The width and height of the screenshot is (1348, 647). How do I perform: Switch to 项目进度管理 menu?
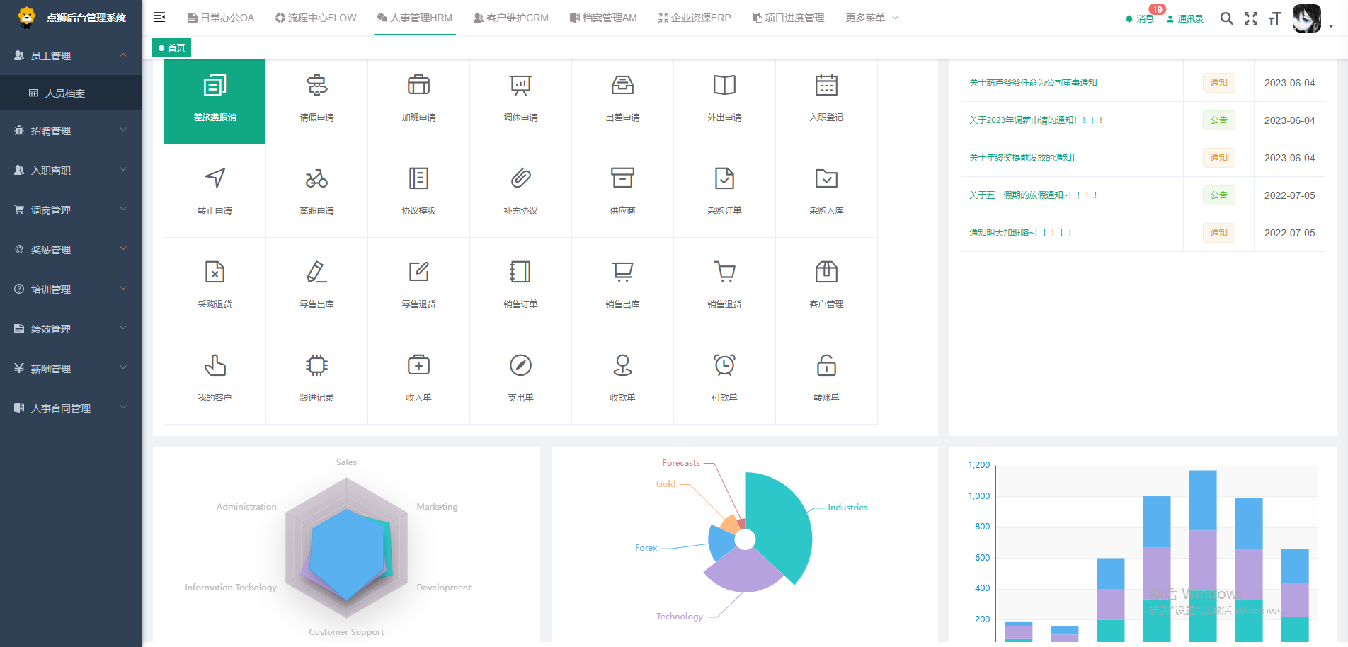788,18
